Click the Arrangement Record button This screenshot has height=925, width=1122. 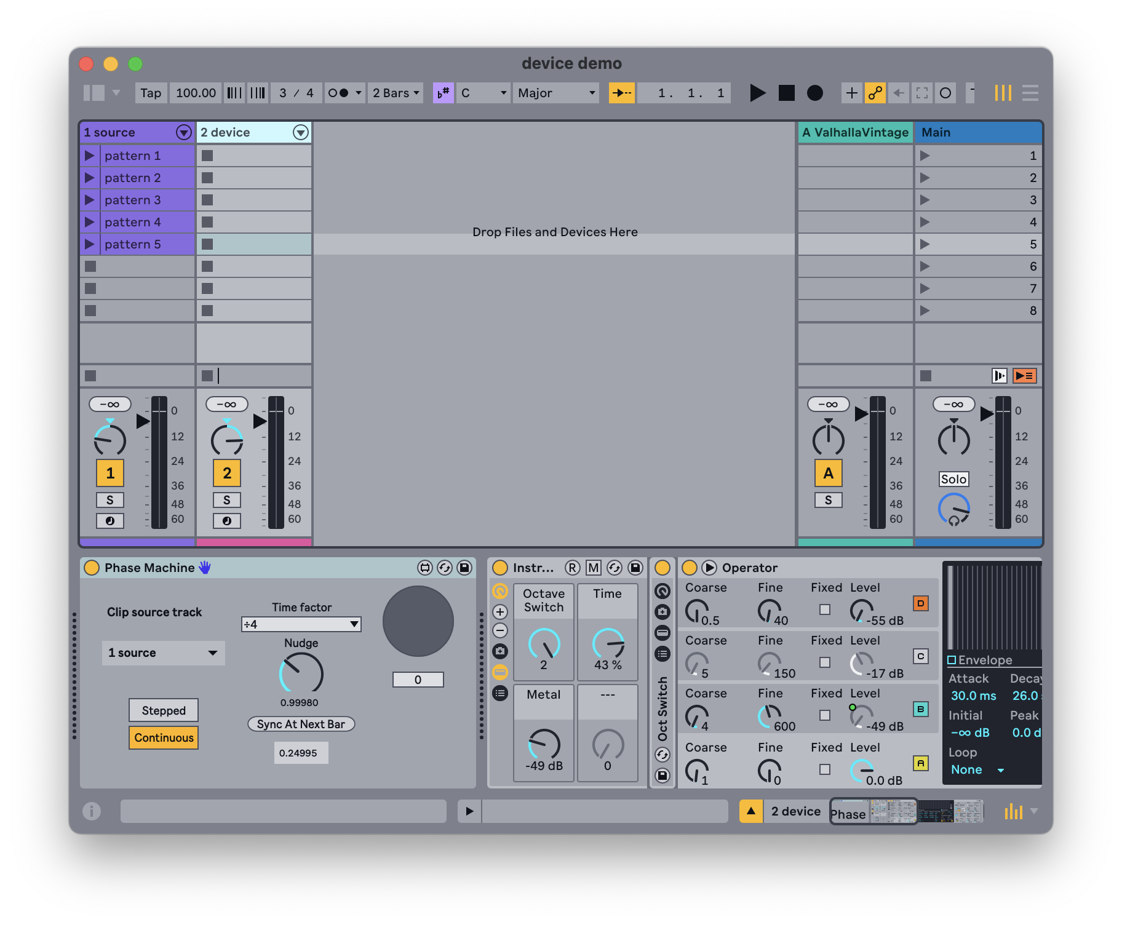tap(814, 93)
